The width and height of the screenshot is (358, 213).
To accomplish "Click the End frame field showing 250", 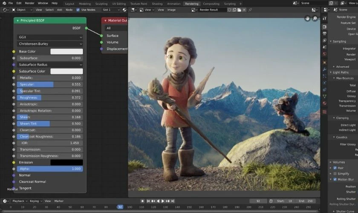I will 306,201.
